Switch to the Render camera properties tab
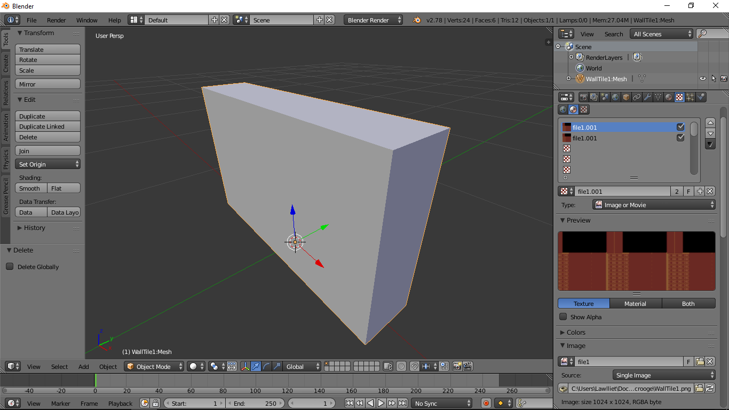The height and width of the screenshot is (410, 729). [x=584, y=97]
